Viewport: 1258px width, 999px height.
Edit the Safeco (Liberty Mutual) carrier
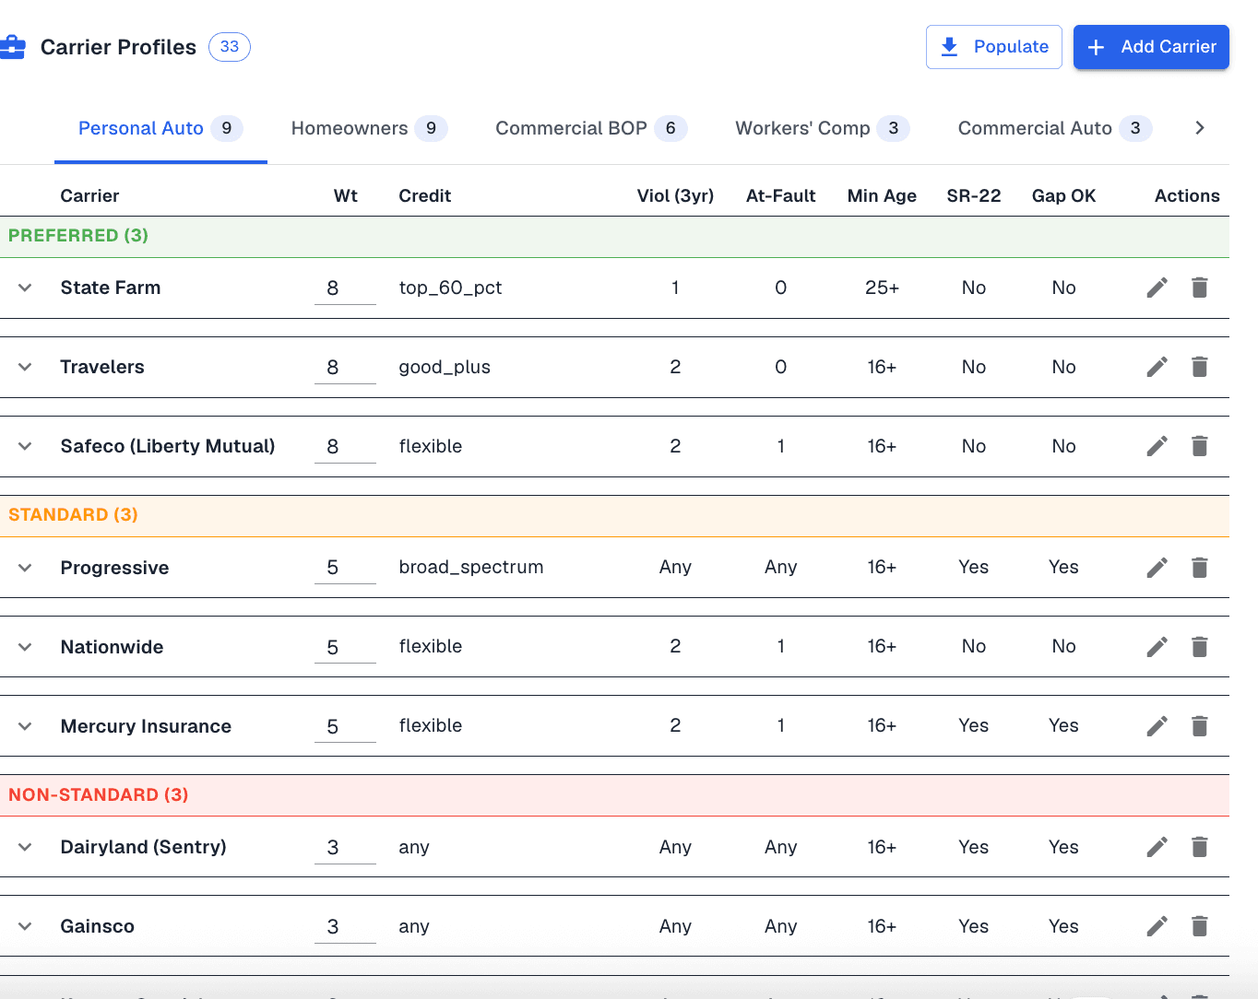point(1157,446)
